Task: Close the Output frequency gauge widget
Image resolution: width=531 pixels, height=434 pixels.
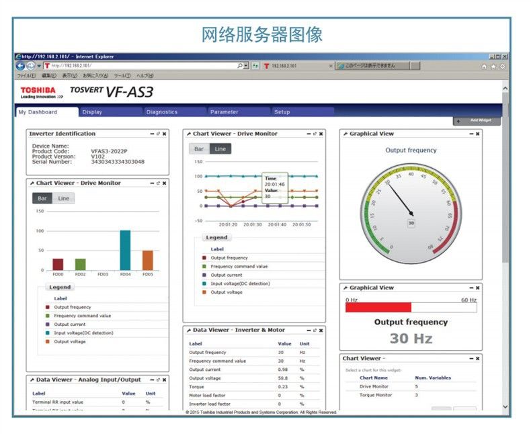Action: [478, 134]
